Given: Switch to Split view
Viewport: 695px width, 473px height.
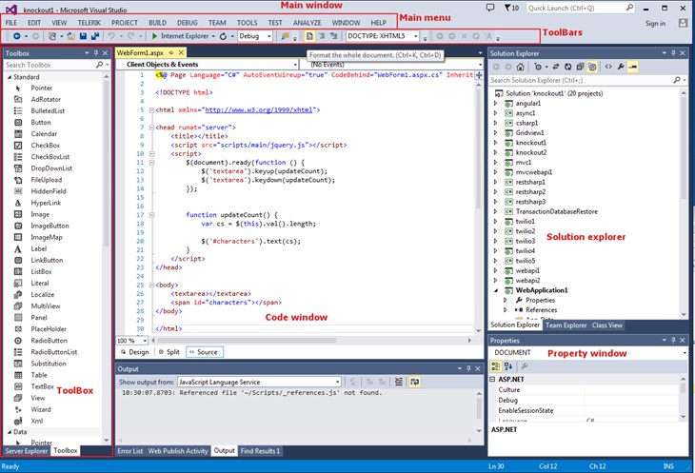Looking at the screenshot, I should (169, 352).
